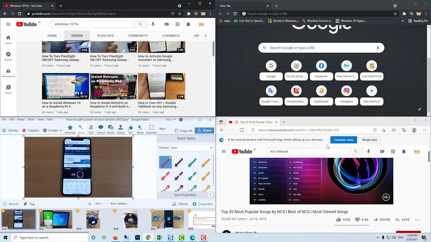Choose the Move tool in Snagit
Image resolution: width=431 pixels, height=242 pixels.
140,129
